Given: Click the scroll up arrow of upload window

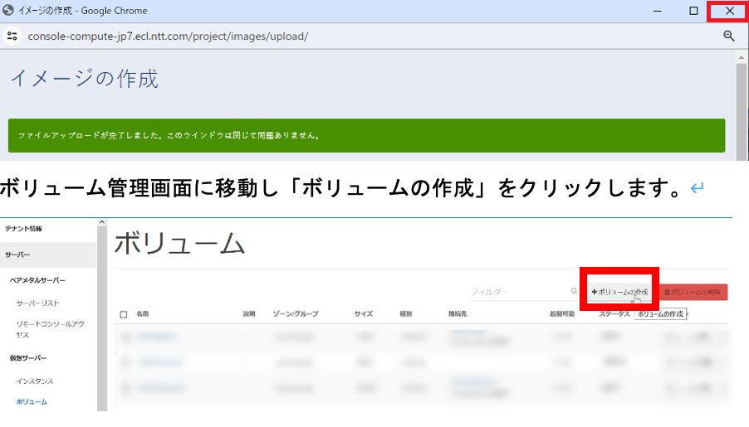Looking at the screenshot, I should pos(741,58).
